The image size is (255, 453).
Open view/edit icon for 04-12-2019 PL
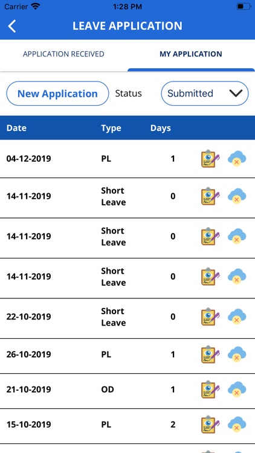[x=210, y=159]
